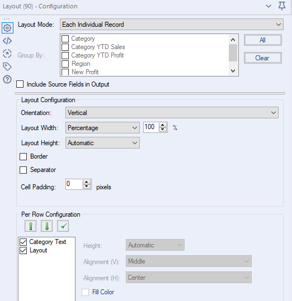Move selected row down with green arrow
This screenshot has width=292, height=301.
pos(47,226)
